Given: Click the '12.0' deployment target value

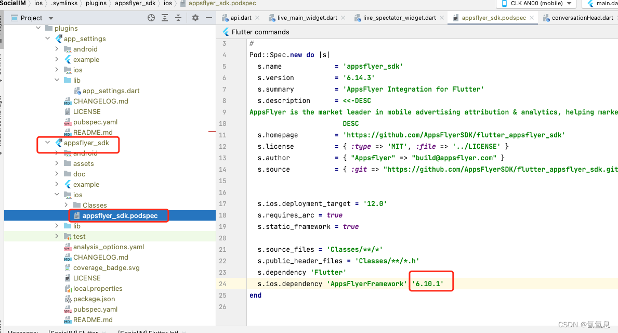Looking at the screenshot, I should (375, 203).
